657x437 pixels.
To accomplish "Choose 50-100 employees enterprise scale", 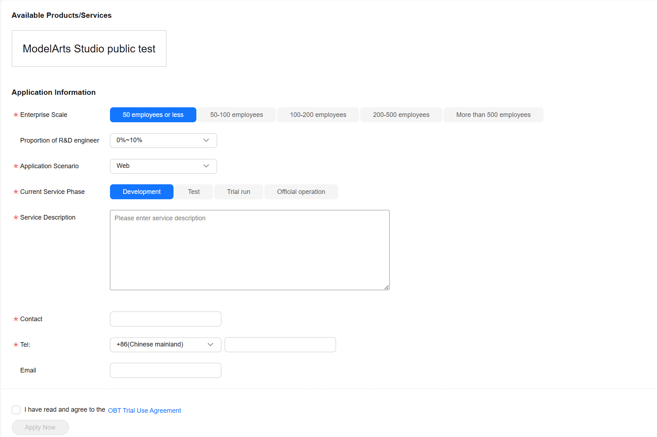I will [x=236, y=115].
